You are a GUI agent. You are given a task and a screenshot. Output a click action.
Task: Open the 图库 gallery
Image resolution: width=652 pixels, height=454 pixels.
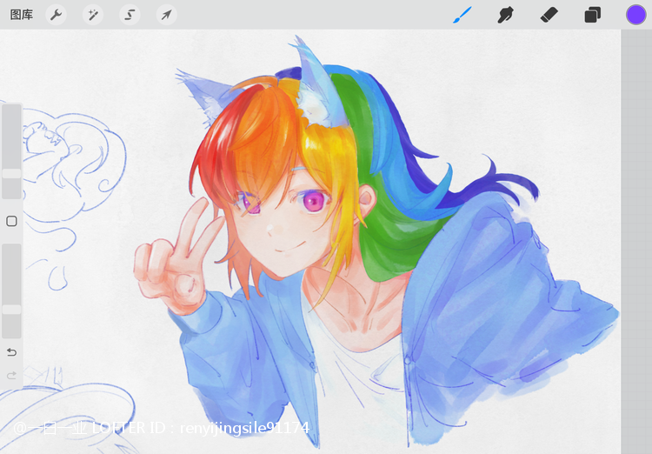pos(21,15)
